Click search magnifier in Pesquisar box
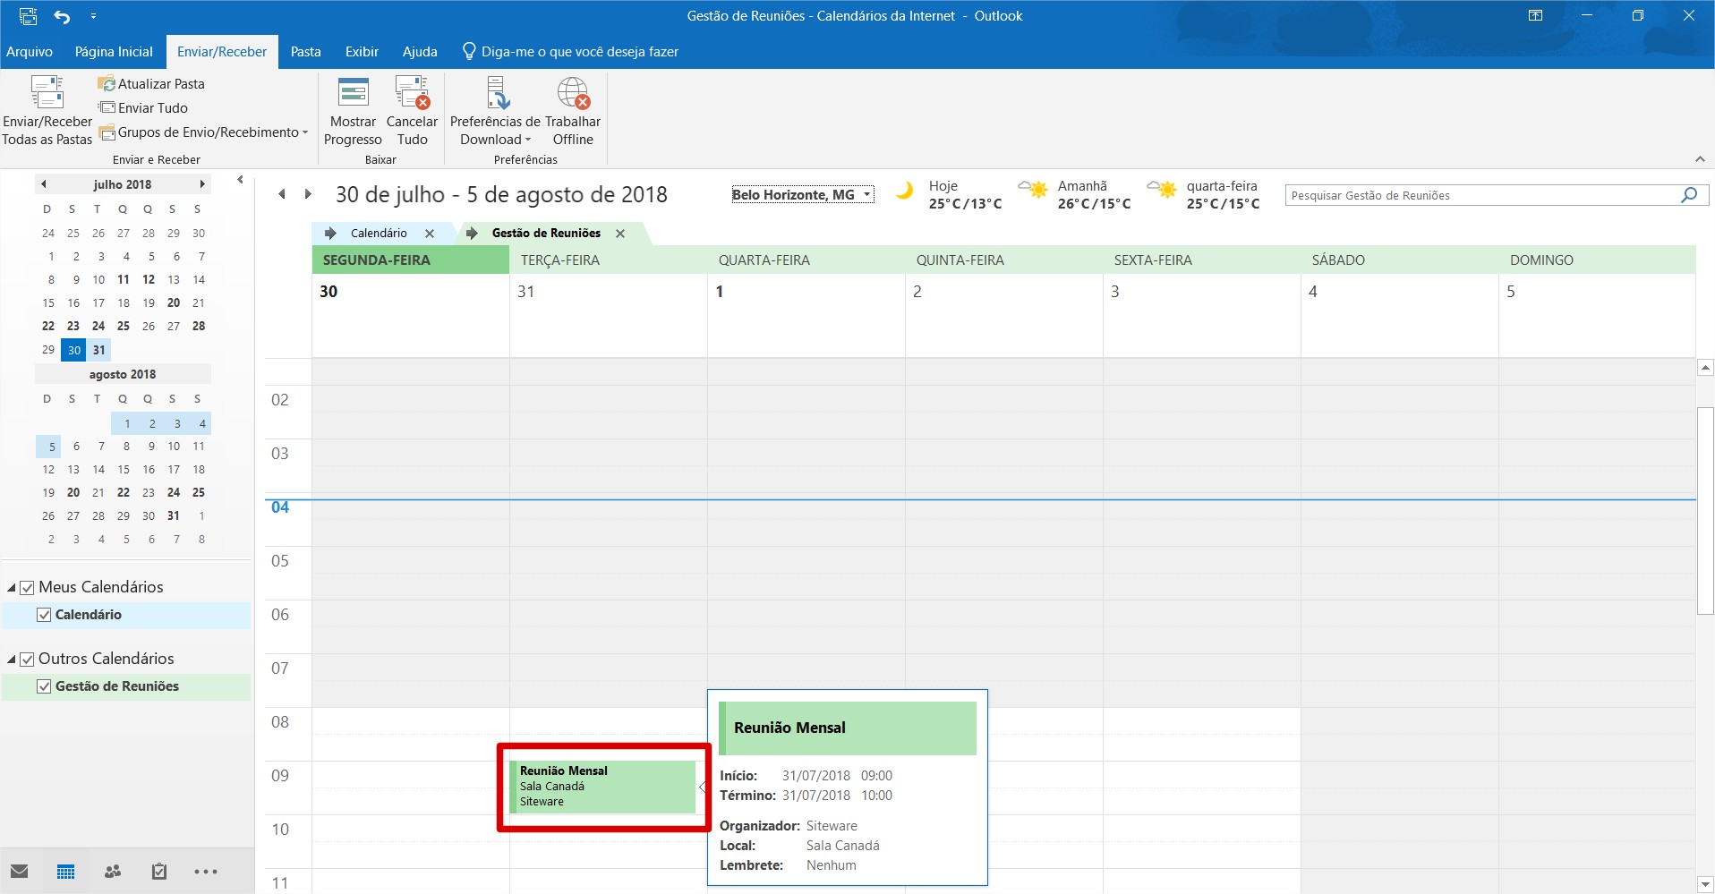Viewport: 1715px width, 894px height. point(1689,195)
